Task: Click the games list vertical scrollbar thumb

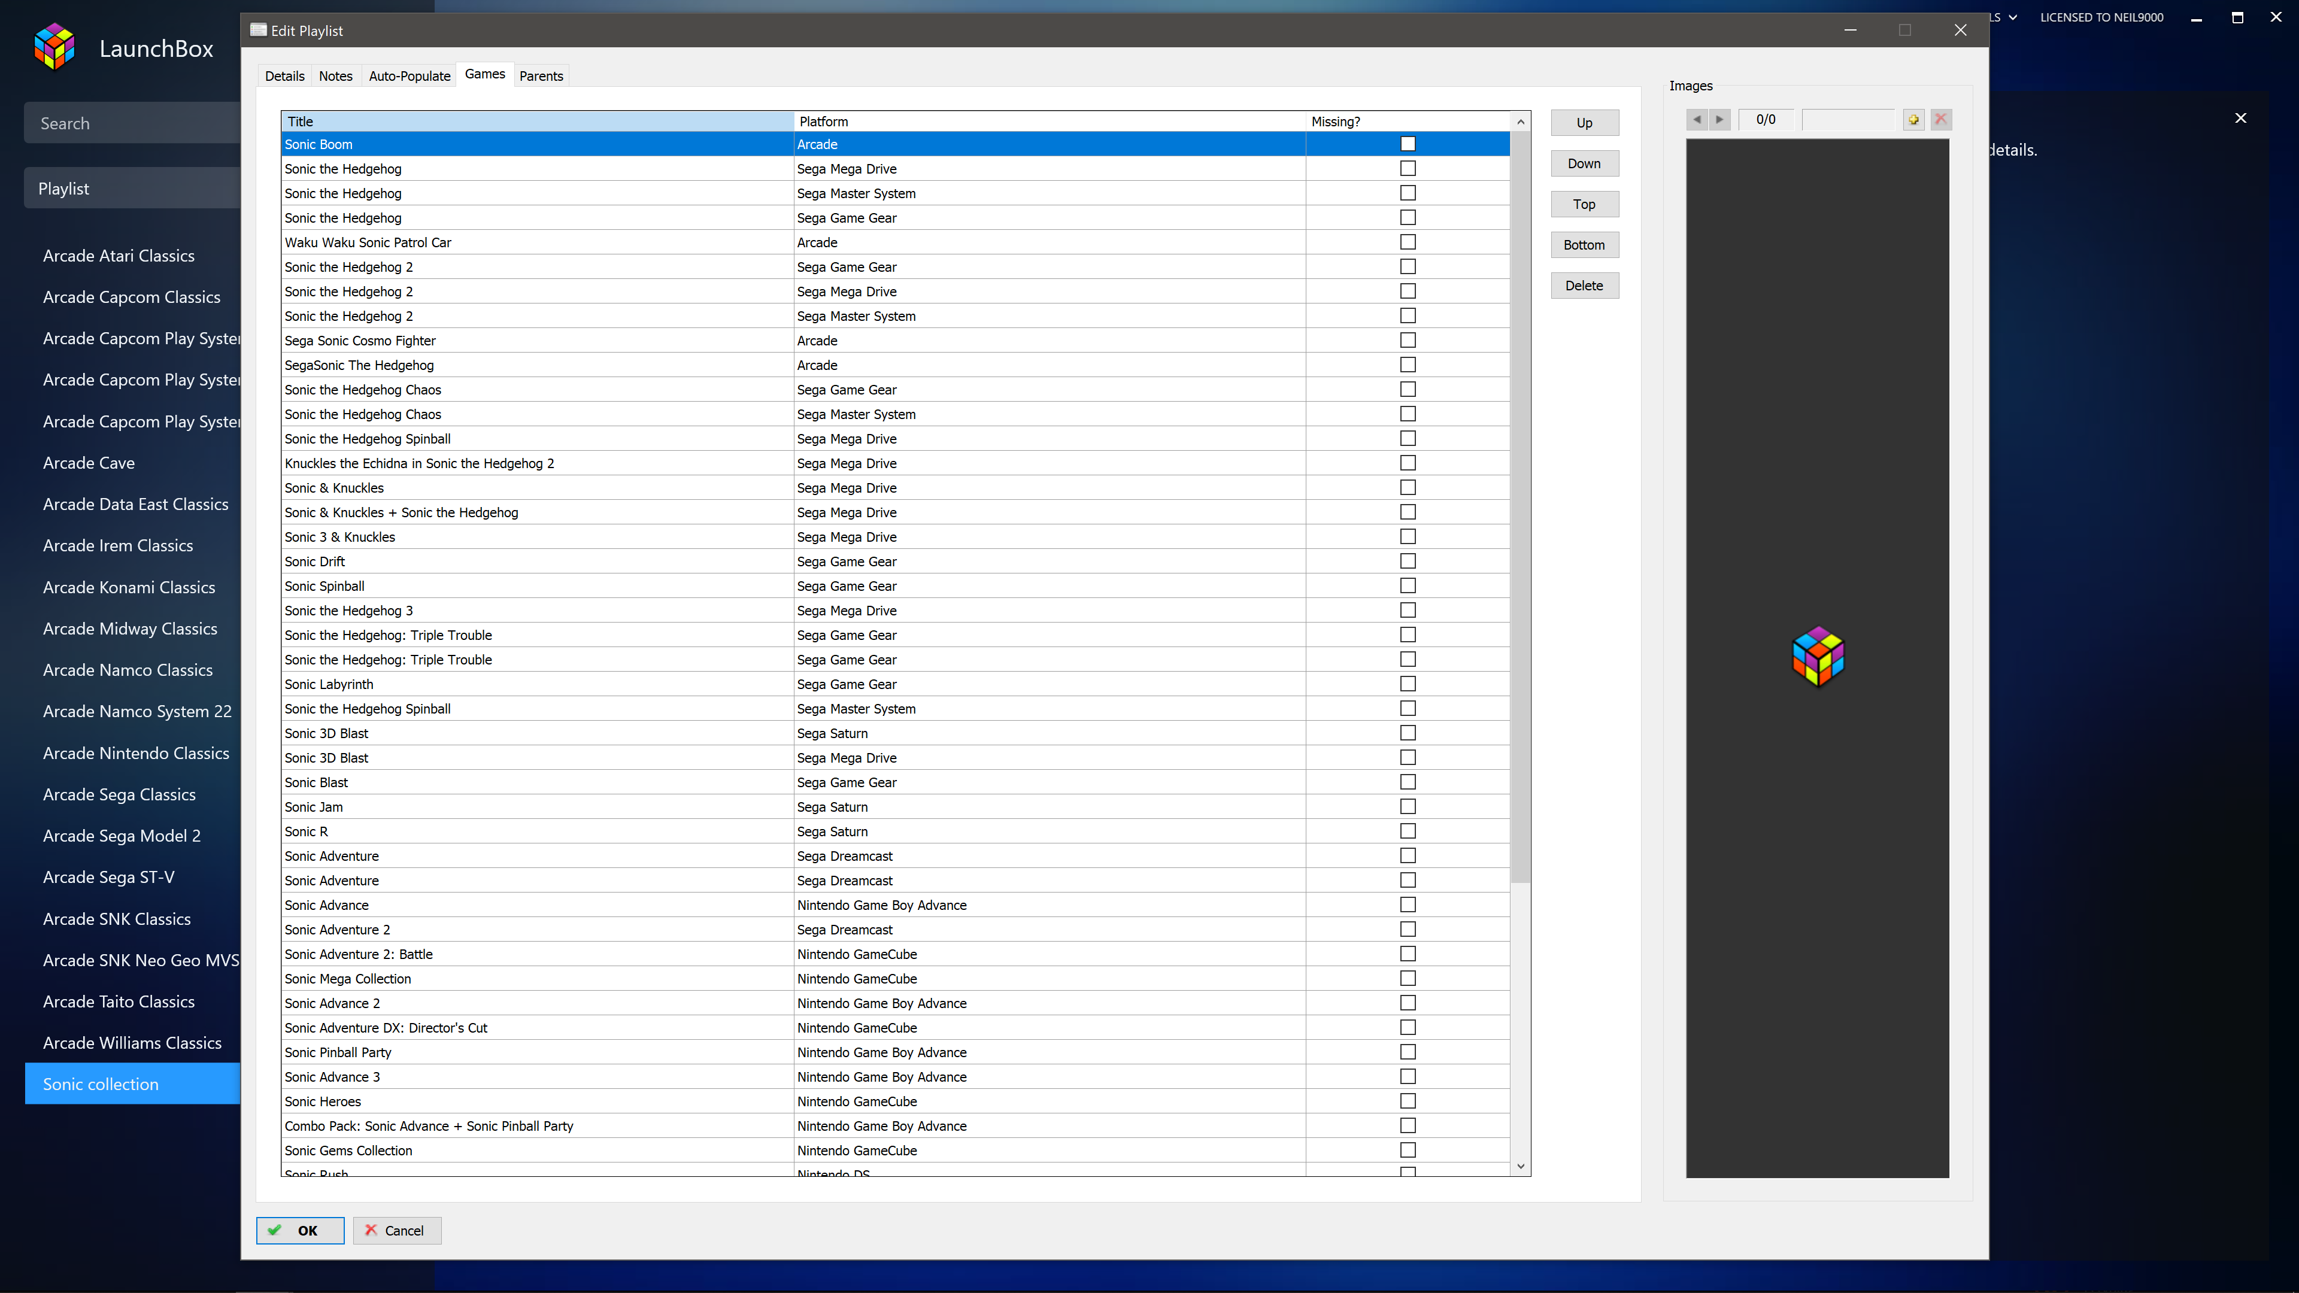Action: [1521, 507]
